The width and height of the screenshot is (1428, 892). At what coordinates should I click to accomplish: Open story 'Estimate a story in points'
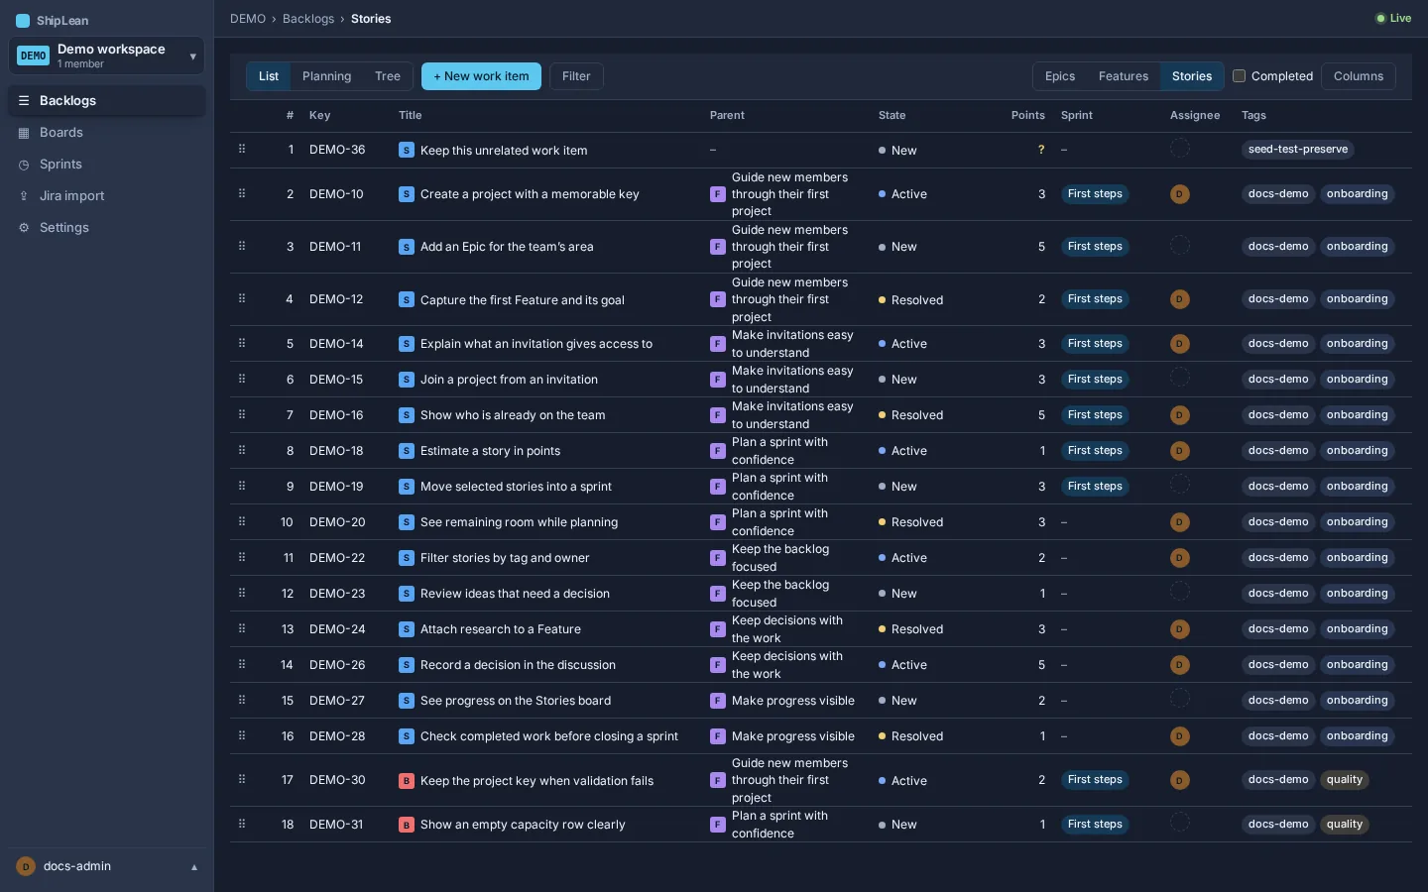click(490, 451)
